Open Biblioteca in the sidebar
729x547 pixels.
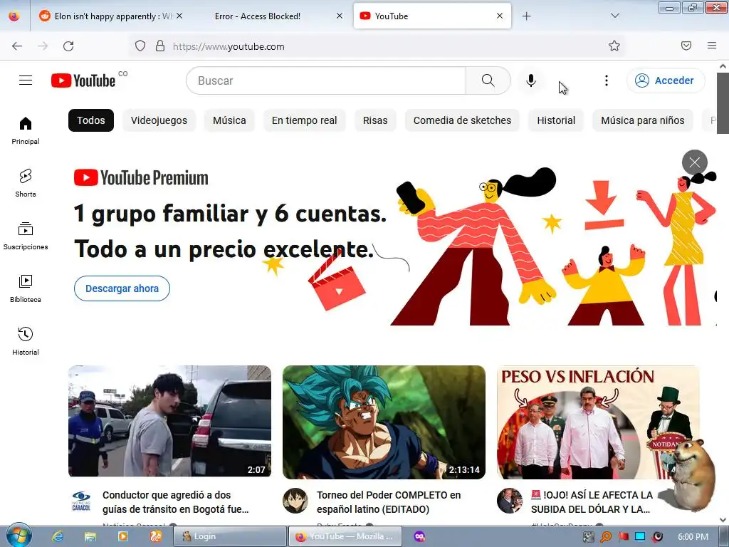coord(26,289)
